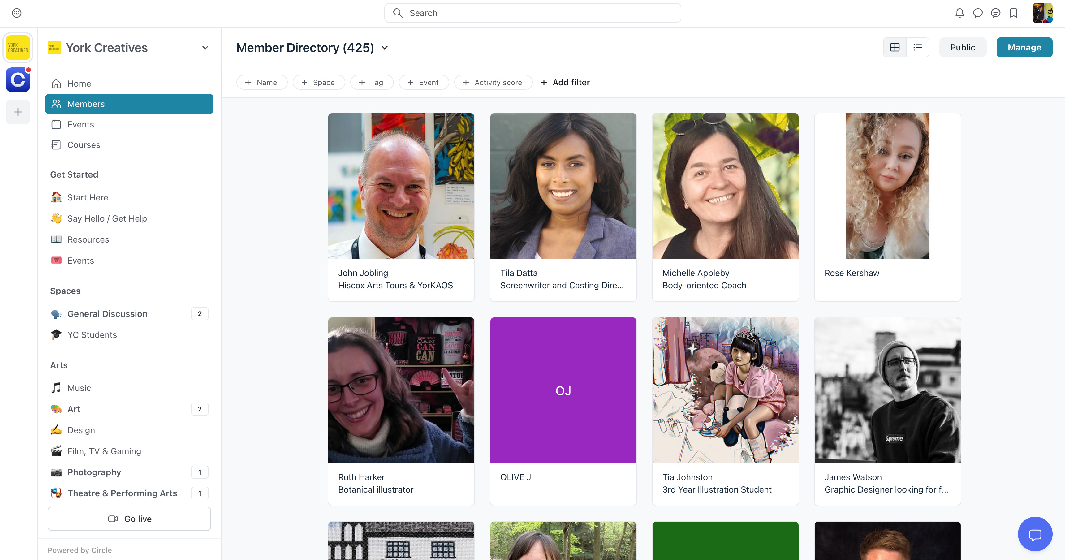The width and height of the screenshot is (1065, 560).
Task: Open the support chat bubble button
Action: [1035, 534]
